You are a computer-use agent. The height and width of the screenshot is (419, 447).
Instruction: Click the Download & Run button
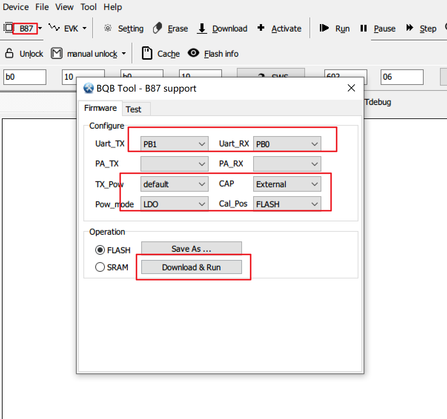(191, 267)
